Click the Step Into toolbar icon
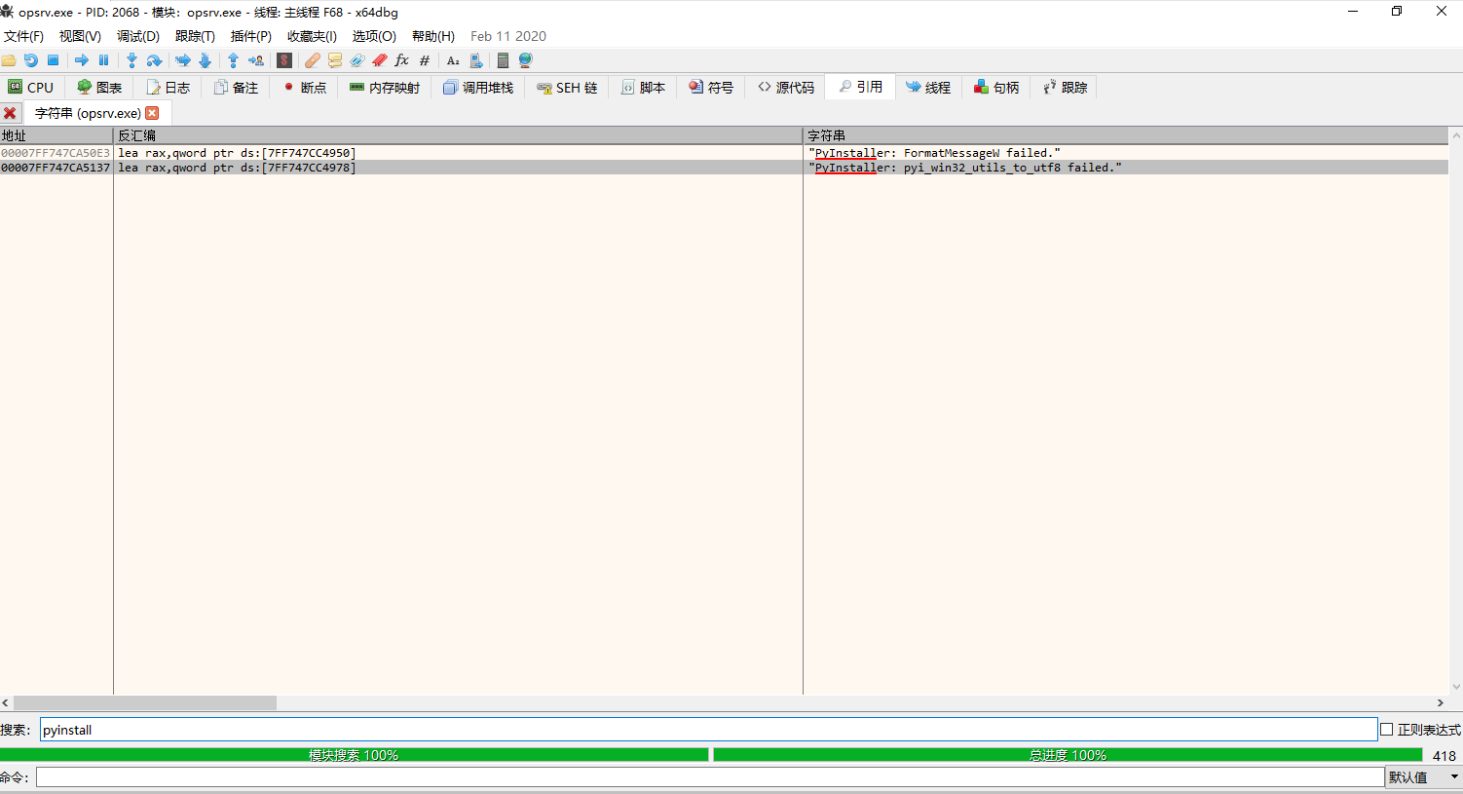This screenshot has height=794, width=1463. tap(132, 60)
